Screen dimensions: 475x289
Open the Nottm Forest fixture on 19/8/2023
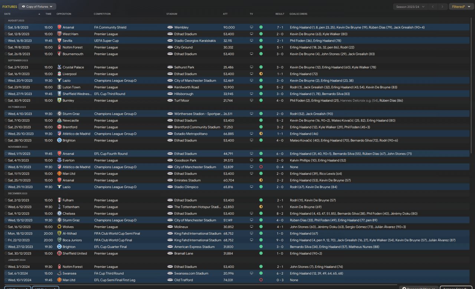point(237,47)
